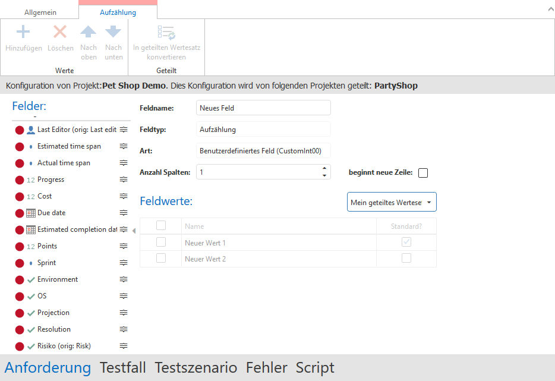
Task: Enable the 'beginnt neue Zeile' checkbox
Action: click(423, 173)
